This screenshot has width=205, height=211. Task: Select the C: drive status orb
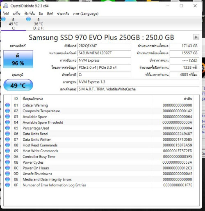[3, 19]
